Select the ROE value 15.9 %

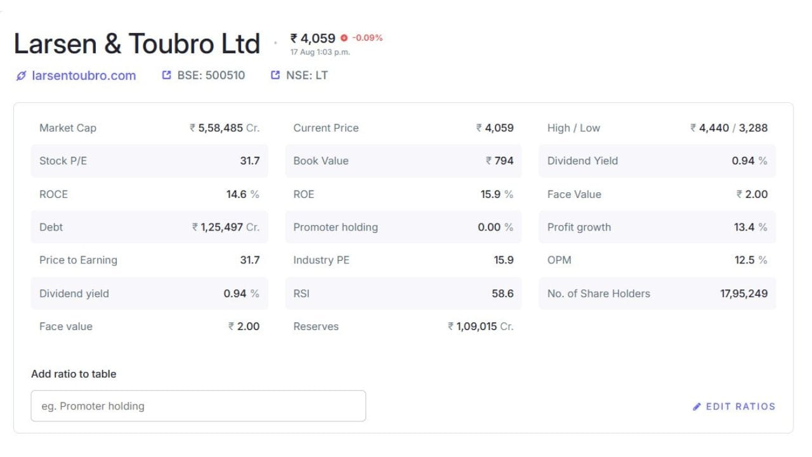[x=497, y=194]
